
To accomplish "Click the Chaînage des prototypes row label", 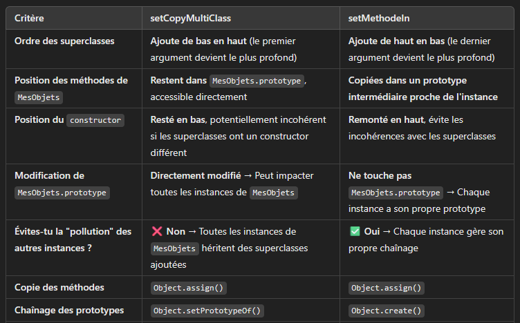I will point(69,310).
